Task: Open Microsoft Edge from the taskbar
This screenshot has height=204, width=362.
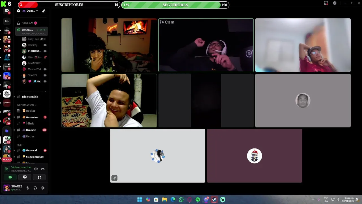Action: [x=173, y=199]
